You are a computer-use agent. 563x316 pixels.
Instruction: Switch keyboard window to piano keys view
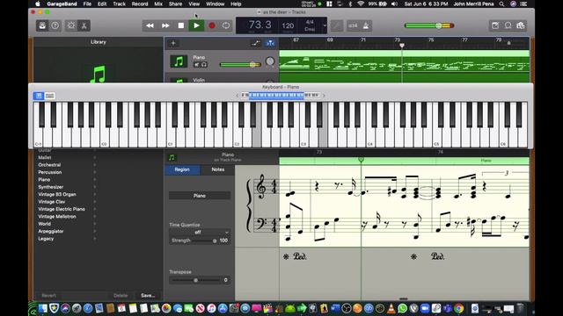click(39, 96)
